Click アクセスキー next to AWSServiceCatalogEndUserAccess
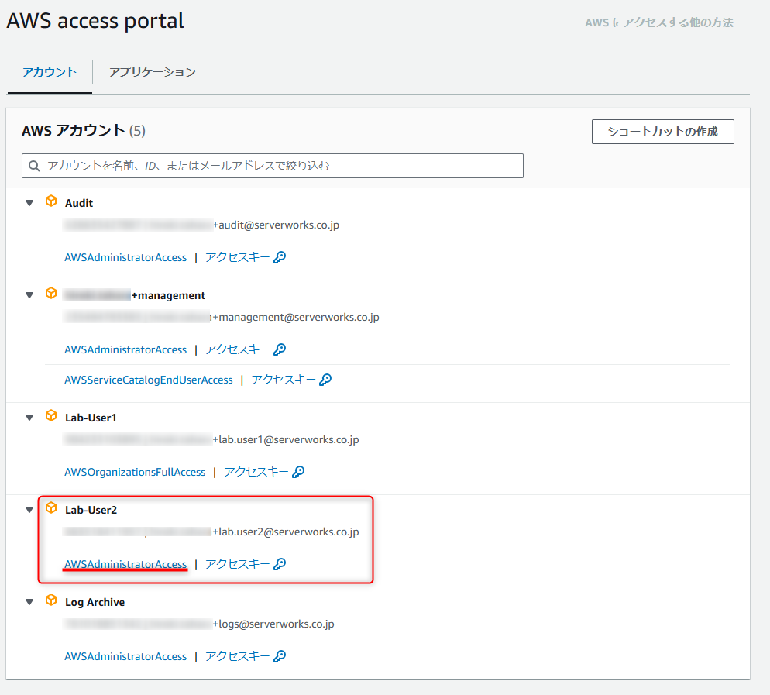This screenshot has width=770, height=695. point(284,380)
